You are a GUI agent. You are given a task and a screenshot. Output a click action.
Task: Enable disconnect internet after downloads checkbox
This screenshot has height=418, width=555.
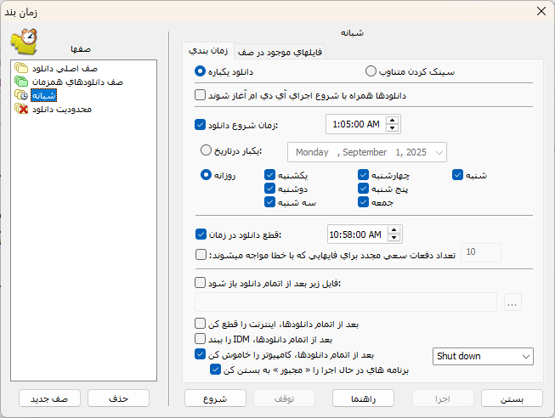[200, 324]
